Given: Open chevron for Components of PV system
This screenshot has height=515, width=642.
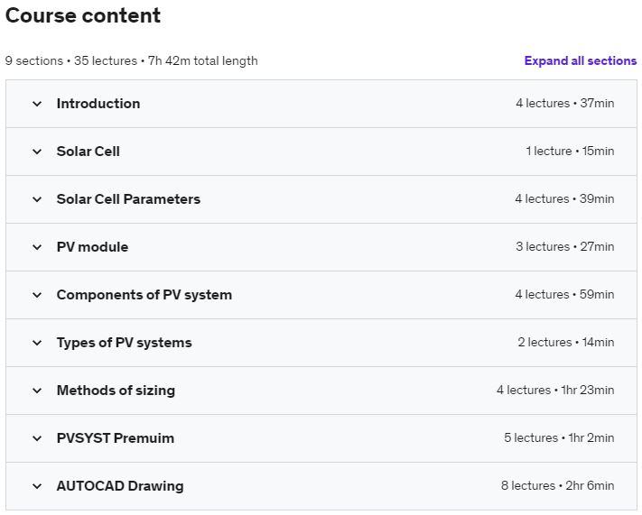Looking at the screenshot, I should point(37,295).
